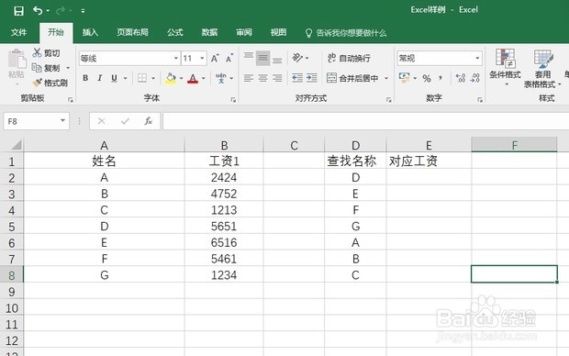Select all cells via corner triangle
Screen dimensions: 569x356
(x=16, y=145)
